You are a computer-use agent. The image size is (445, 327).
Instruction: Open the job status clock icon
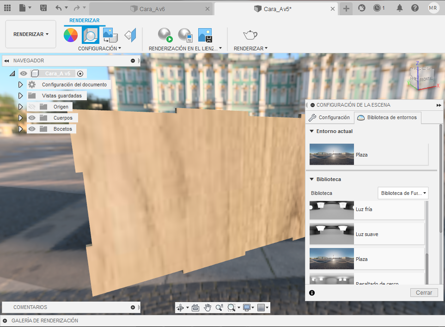click(377, 8)
